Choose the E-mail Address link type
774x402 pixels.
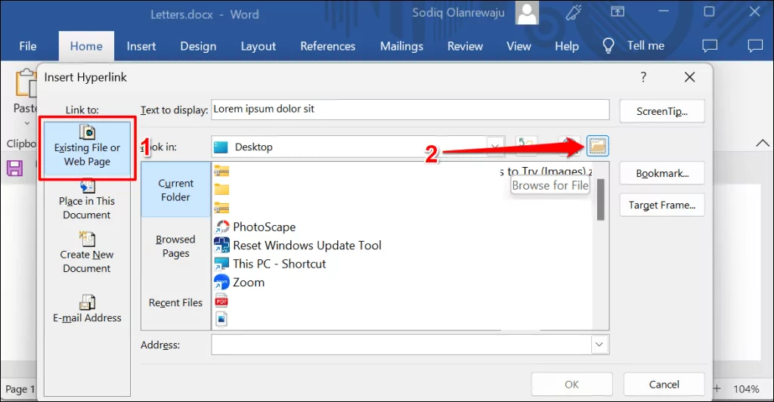(87, 309)
